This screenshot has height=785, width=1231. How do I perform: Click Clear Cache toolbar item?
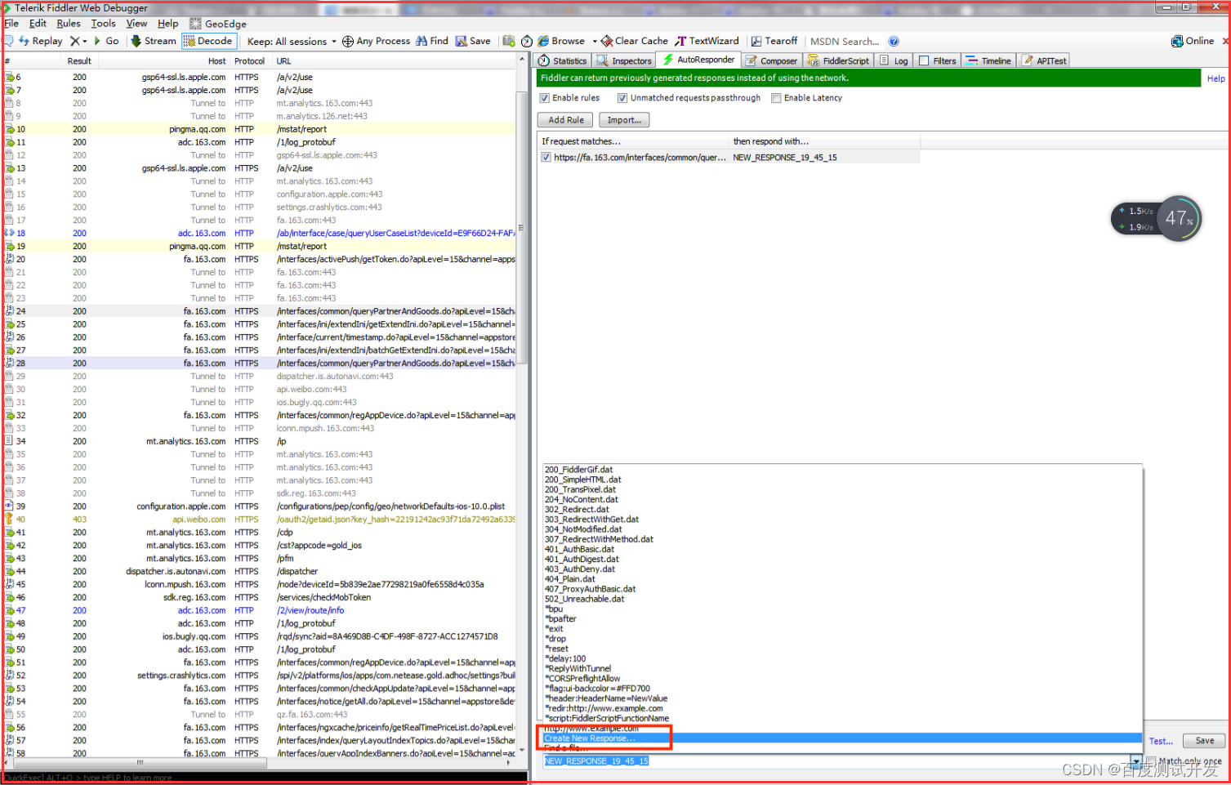tap(635, 41)
